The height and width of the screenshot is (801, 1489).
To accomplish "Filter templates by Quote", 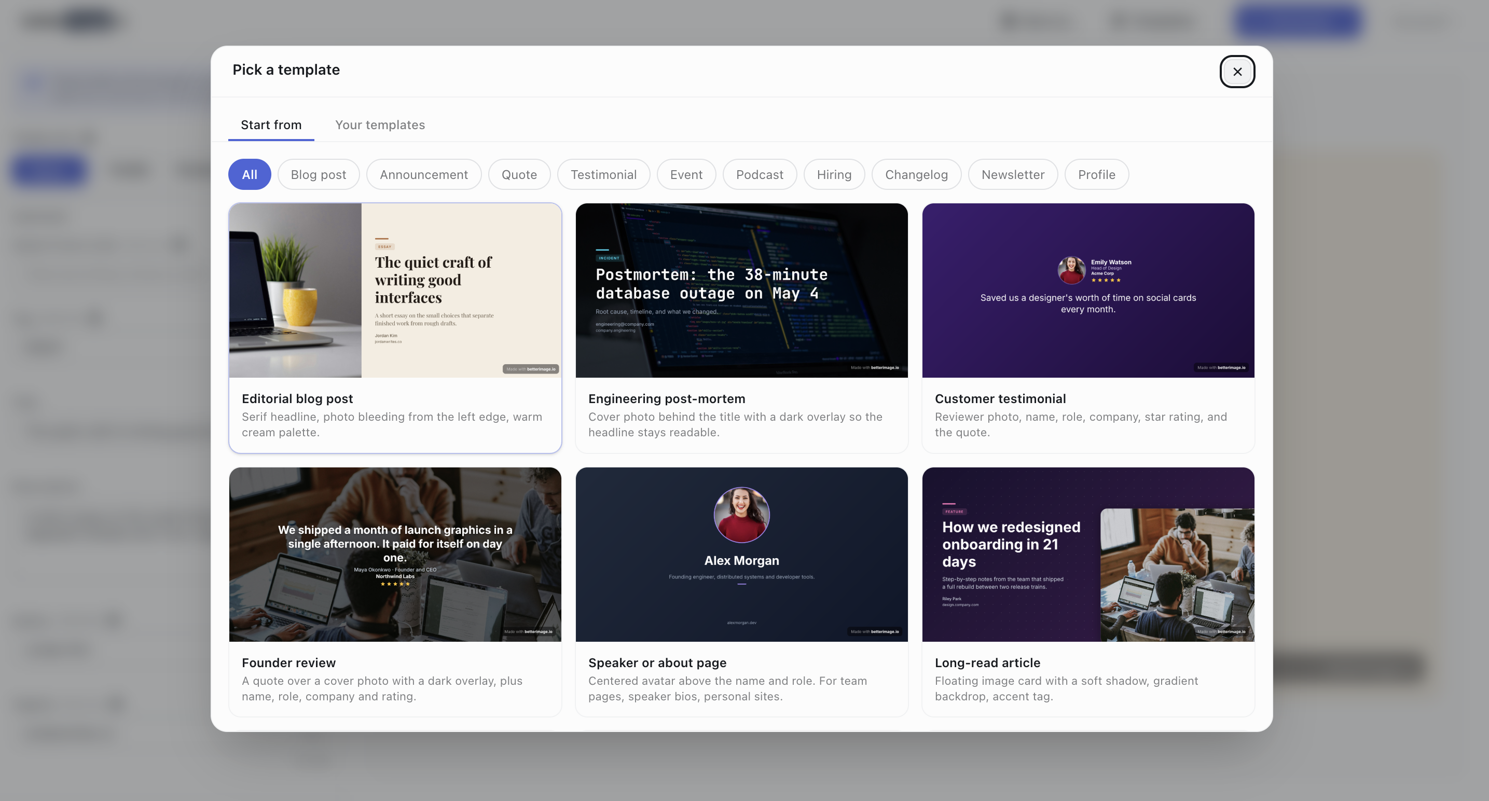I will click(x=519, y=174).
